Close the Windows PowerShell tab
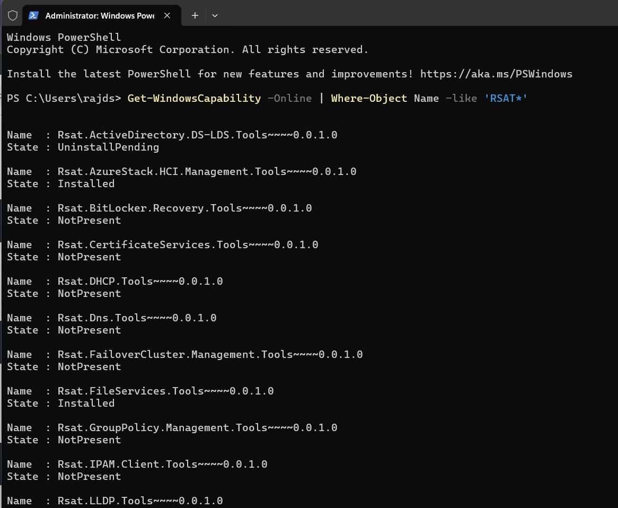 (x=167, y=15)
